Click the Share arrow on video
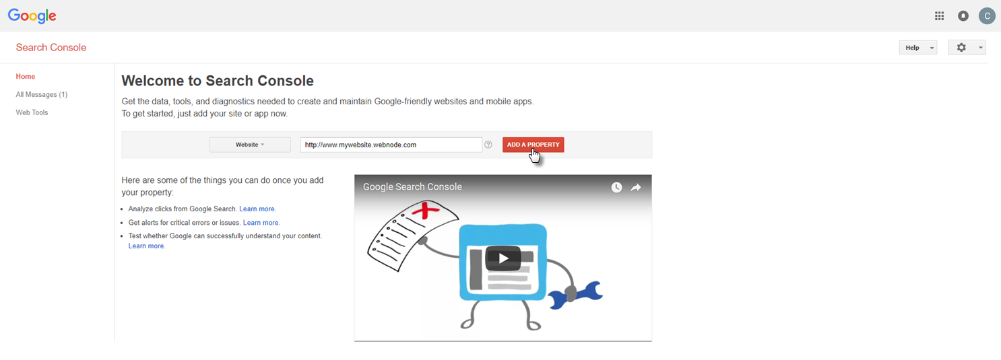This screenshot has width=1001, height=360. [636, 188]
